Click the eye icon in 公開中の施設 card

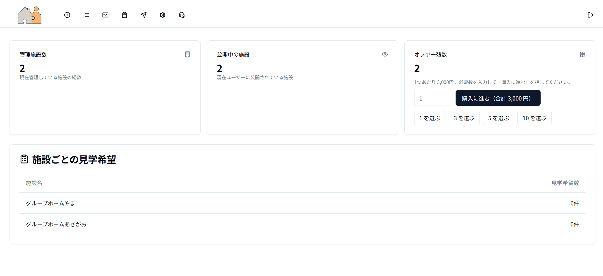click(x=385, y=54)
